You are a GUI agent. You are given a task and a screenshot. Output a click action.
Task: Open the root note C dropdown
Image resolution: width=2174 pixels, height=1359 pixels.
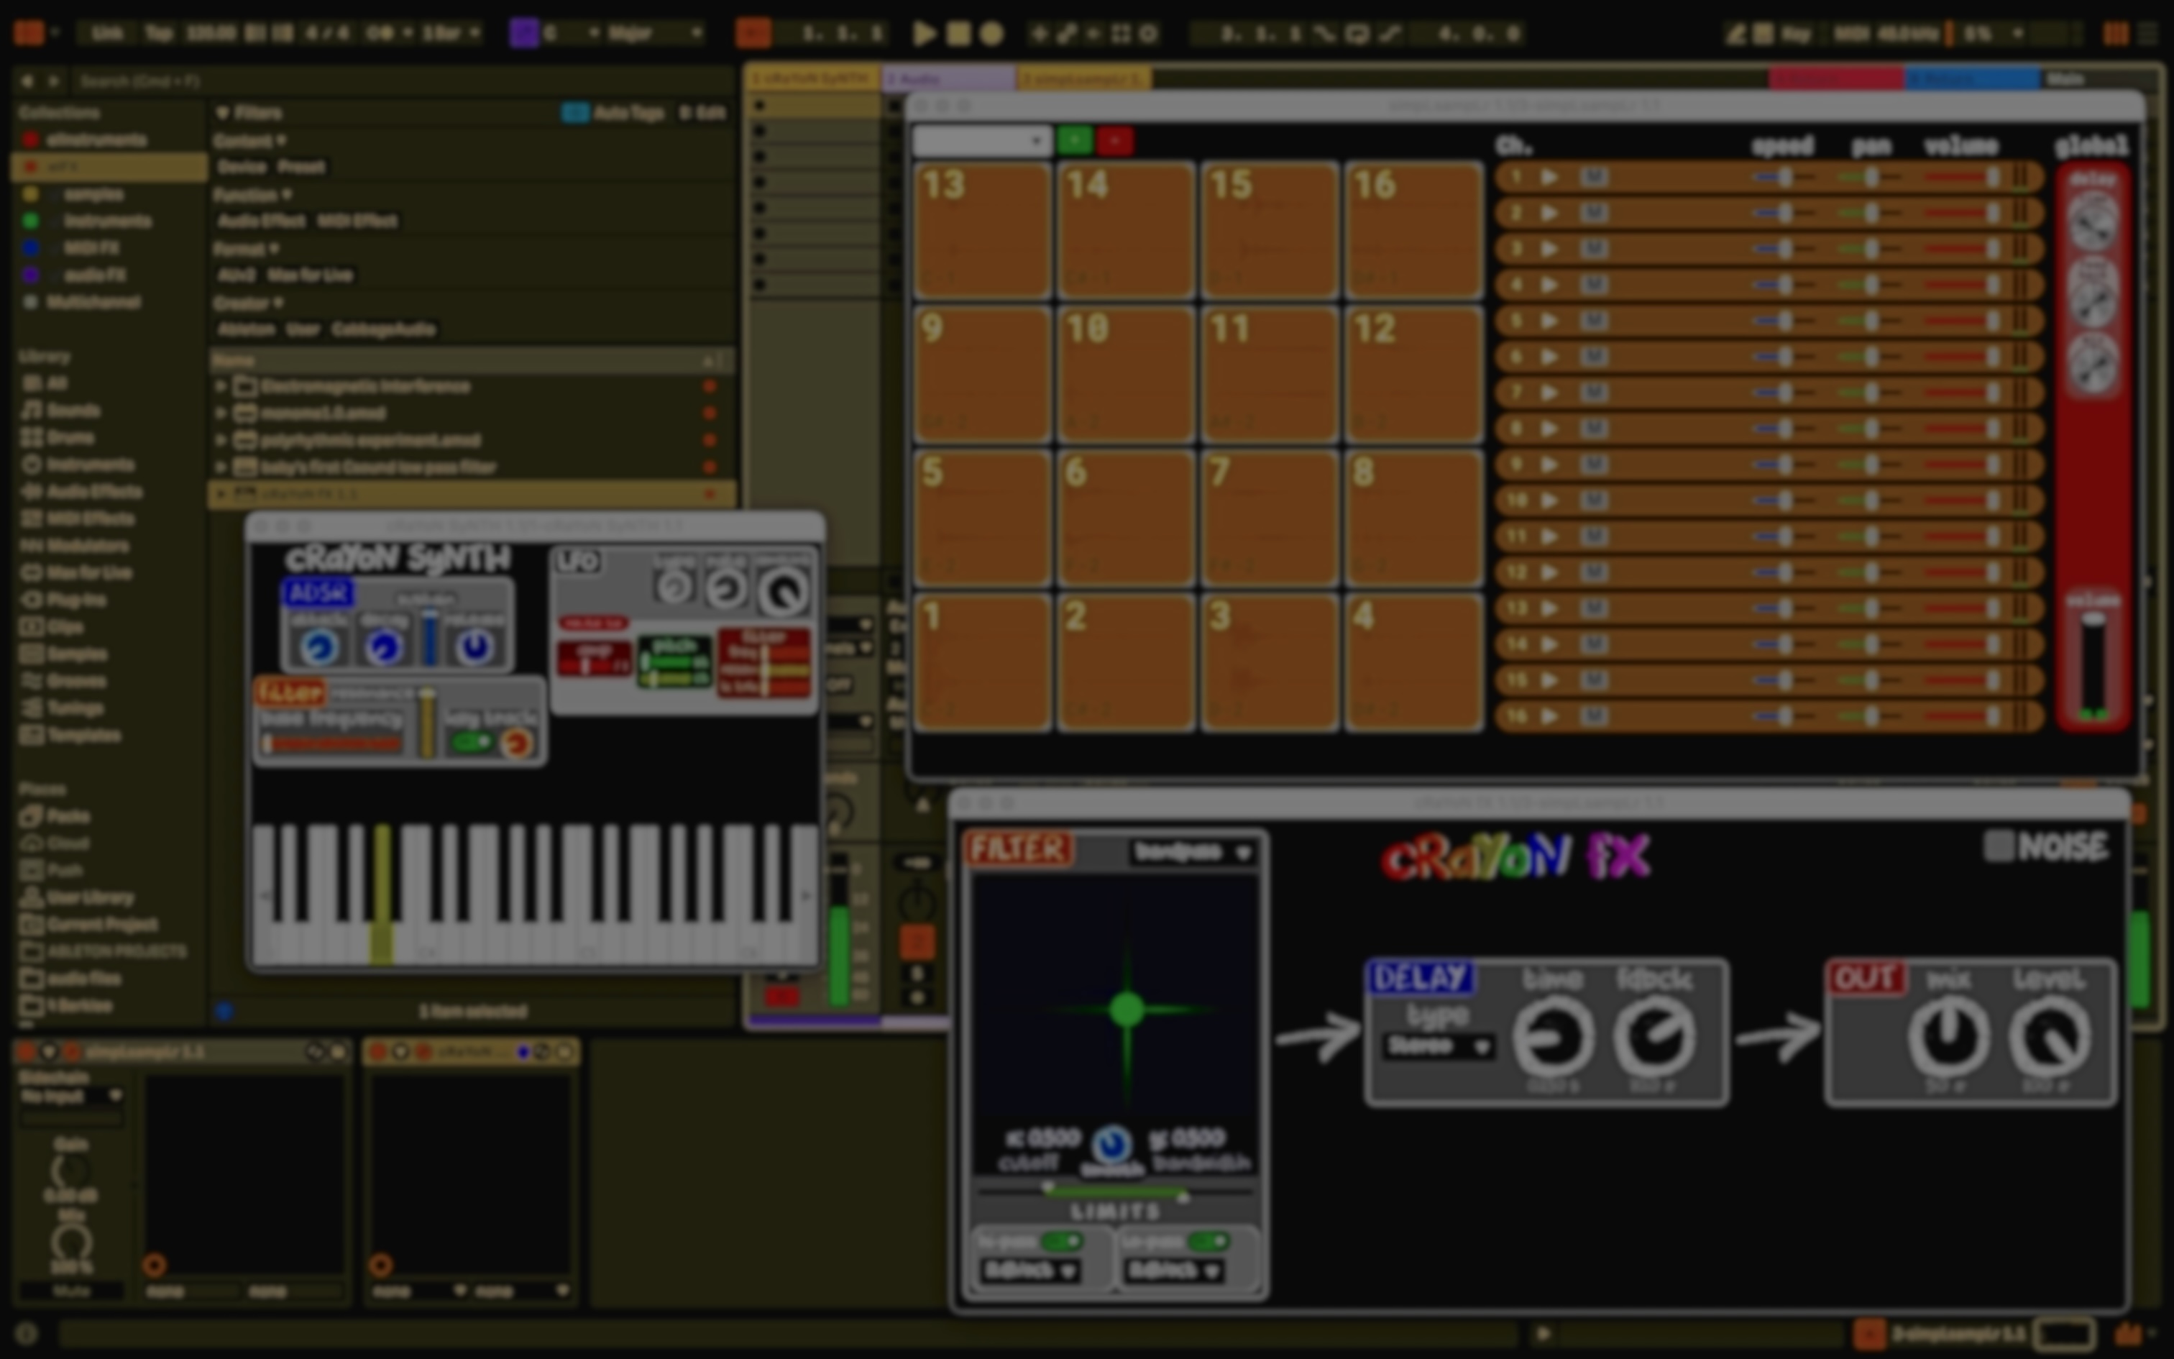570,35
